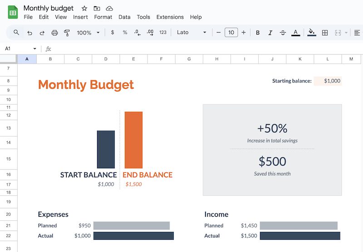Click the Google Sheets home logo

tap(13, 12)
